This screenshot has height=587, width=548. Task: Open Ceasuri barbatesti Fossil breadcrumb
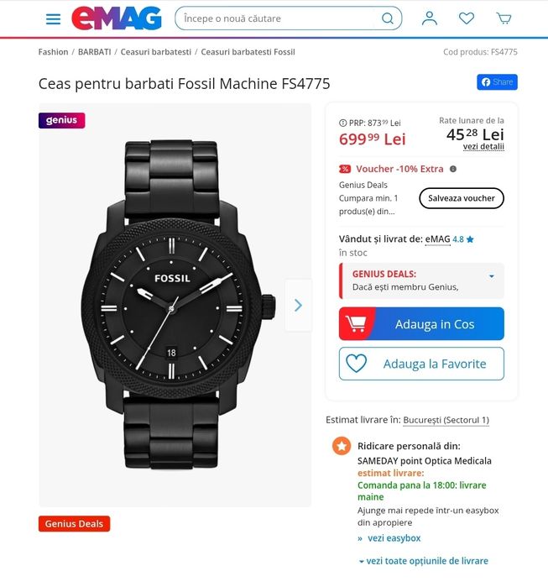click(x=248, y=52)
